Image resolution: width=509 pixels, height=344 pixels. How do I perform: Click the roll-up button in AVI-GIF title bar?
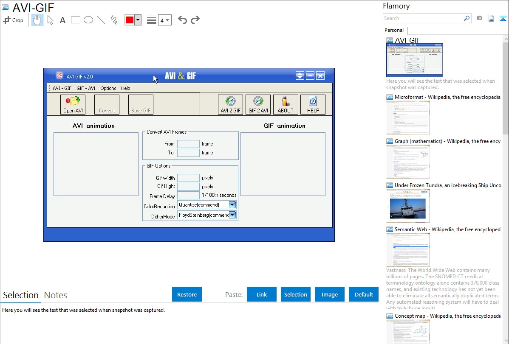click(300, 76)
